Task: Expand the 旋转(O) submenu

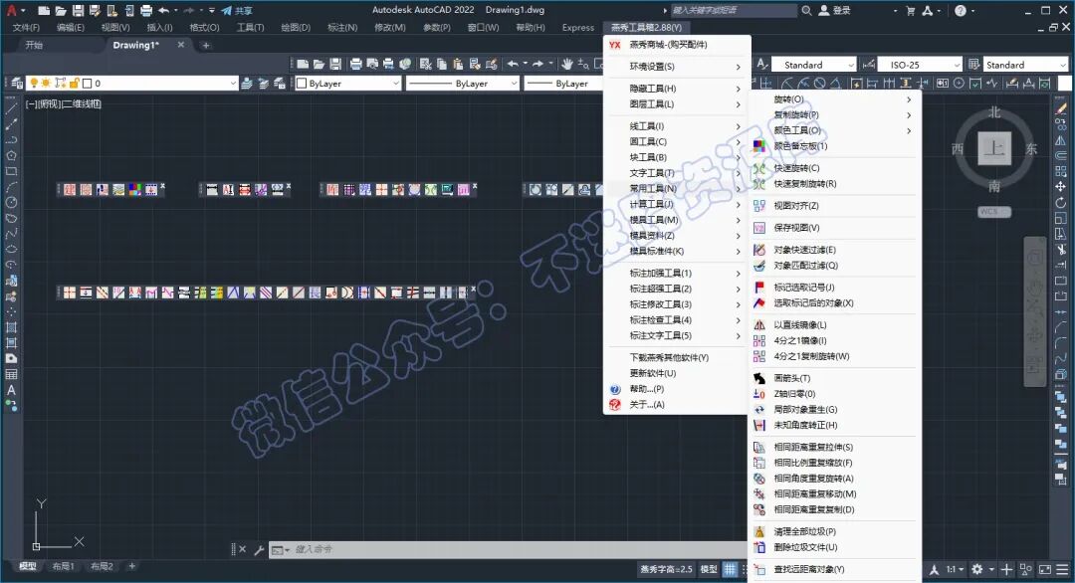Action: click(834, 99)
